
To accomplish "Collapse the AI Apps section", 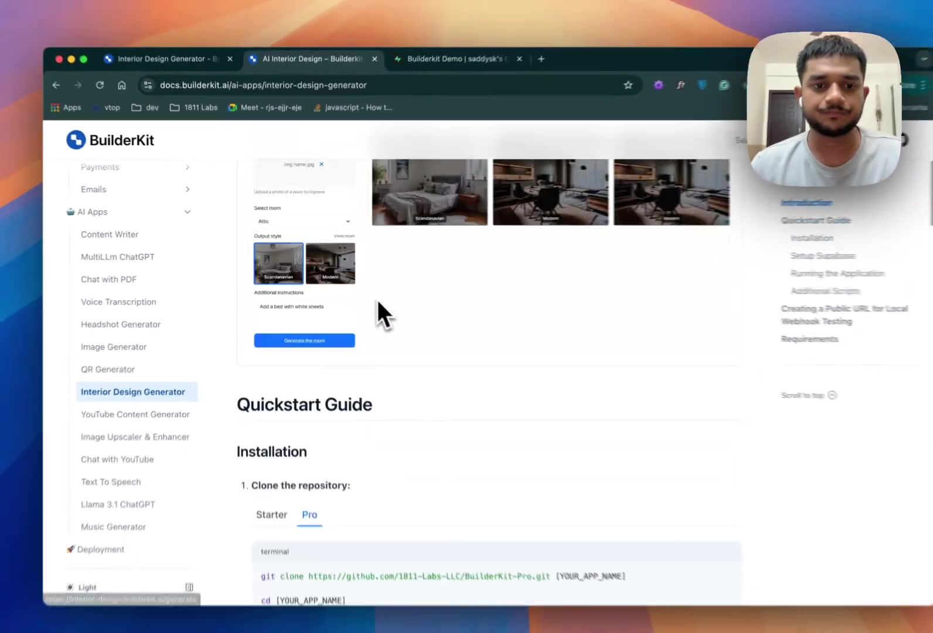I will 129,212.
